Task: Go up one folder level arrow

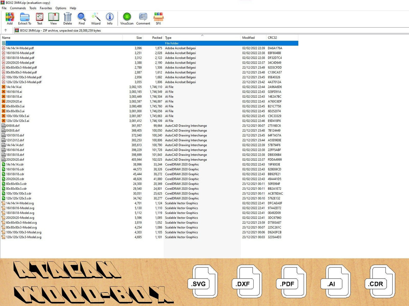Action: tap(6, 30)
